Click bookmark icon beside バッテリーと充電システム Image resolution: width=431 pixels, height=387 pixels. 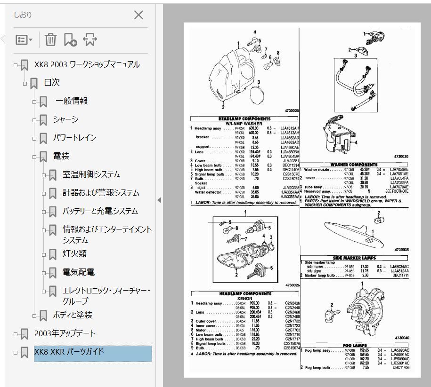[52, 212]
